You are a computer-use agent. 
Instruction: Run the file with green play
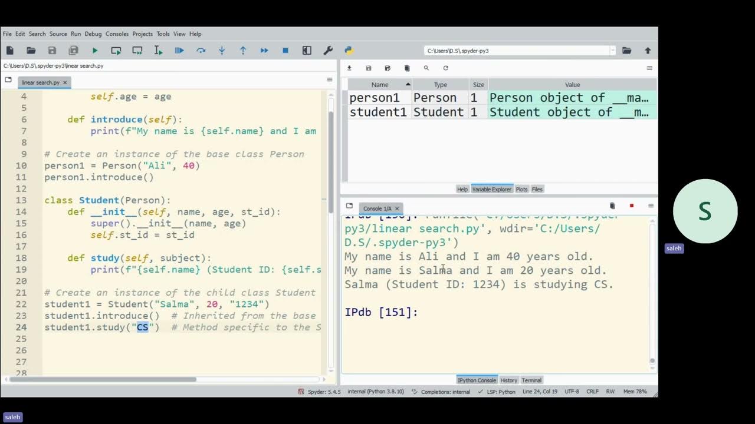click(95, 51)
